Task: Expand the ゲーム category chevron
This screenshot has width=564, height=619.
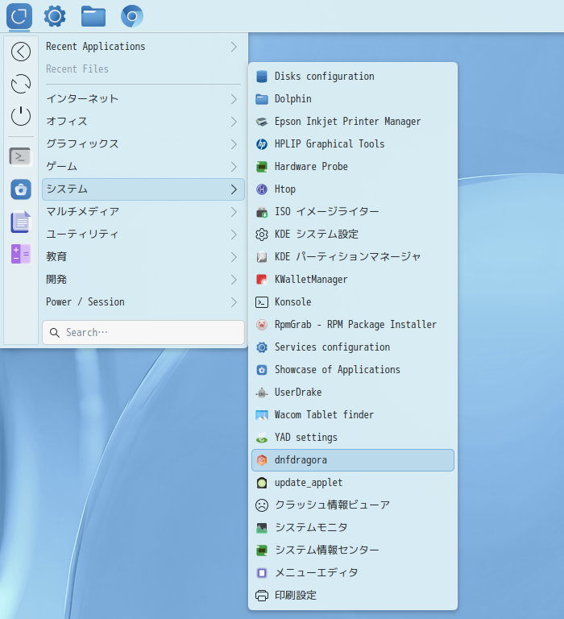Action: pos(234,167)
